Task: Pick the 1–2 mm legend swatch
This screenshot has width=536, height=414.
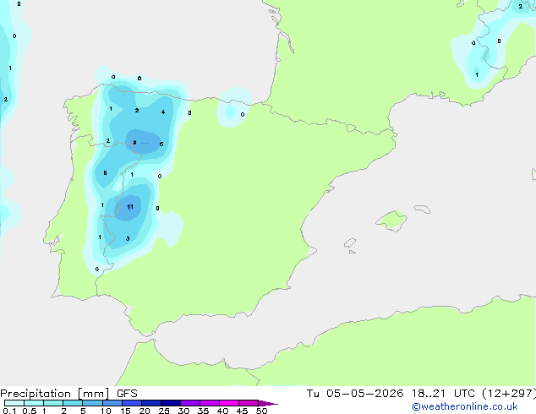Action: tap(53, 403)
